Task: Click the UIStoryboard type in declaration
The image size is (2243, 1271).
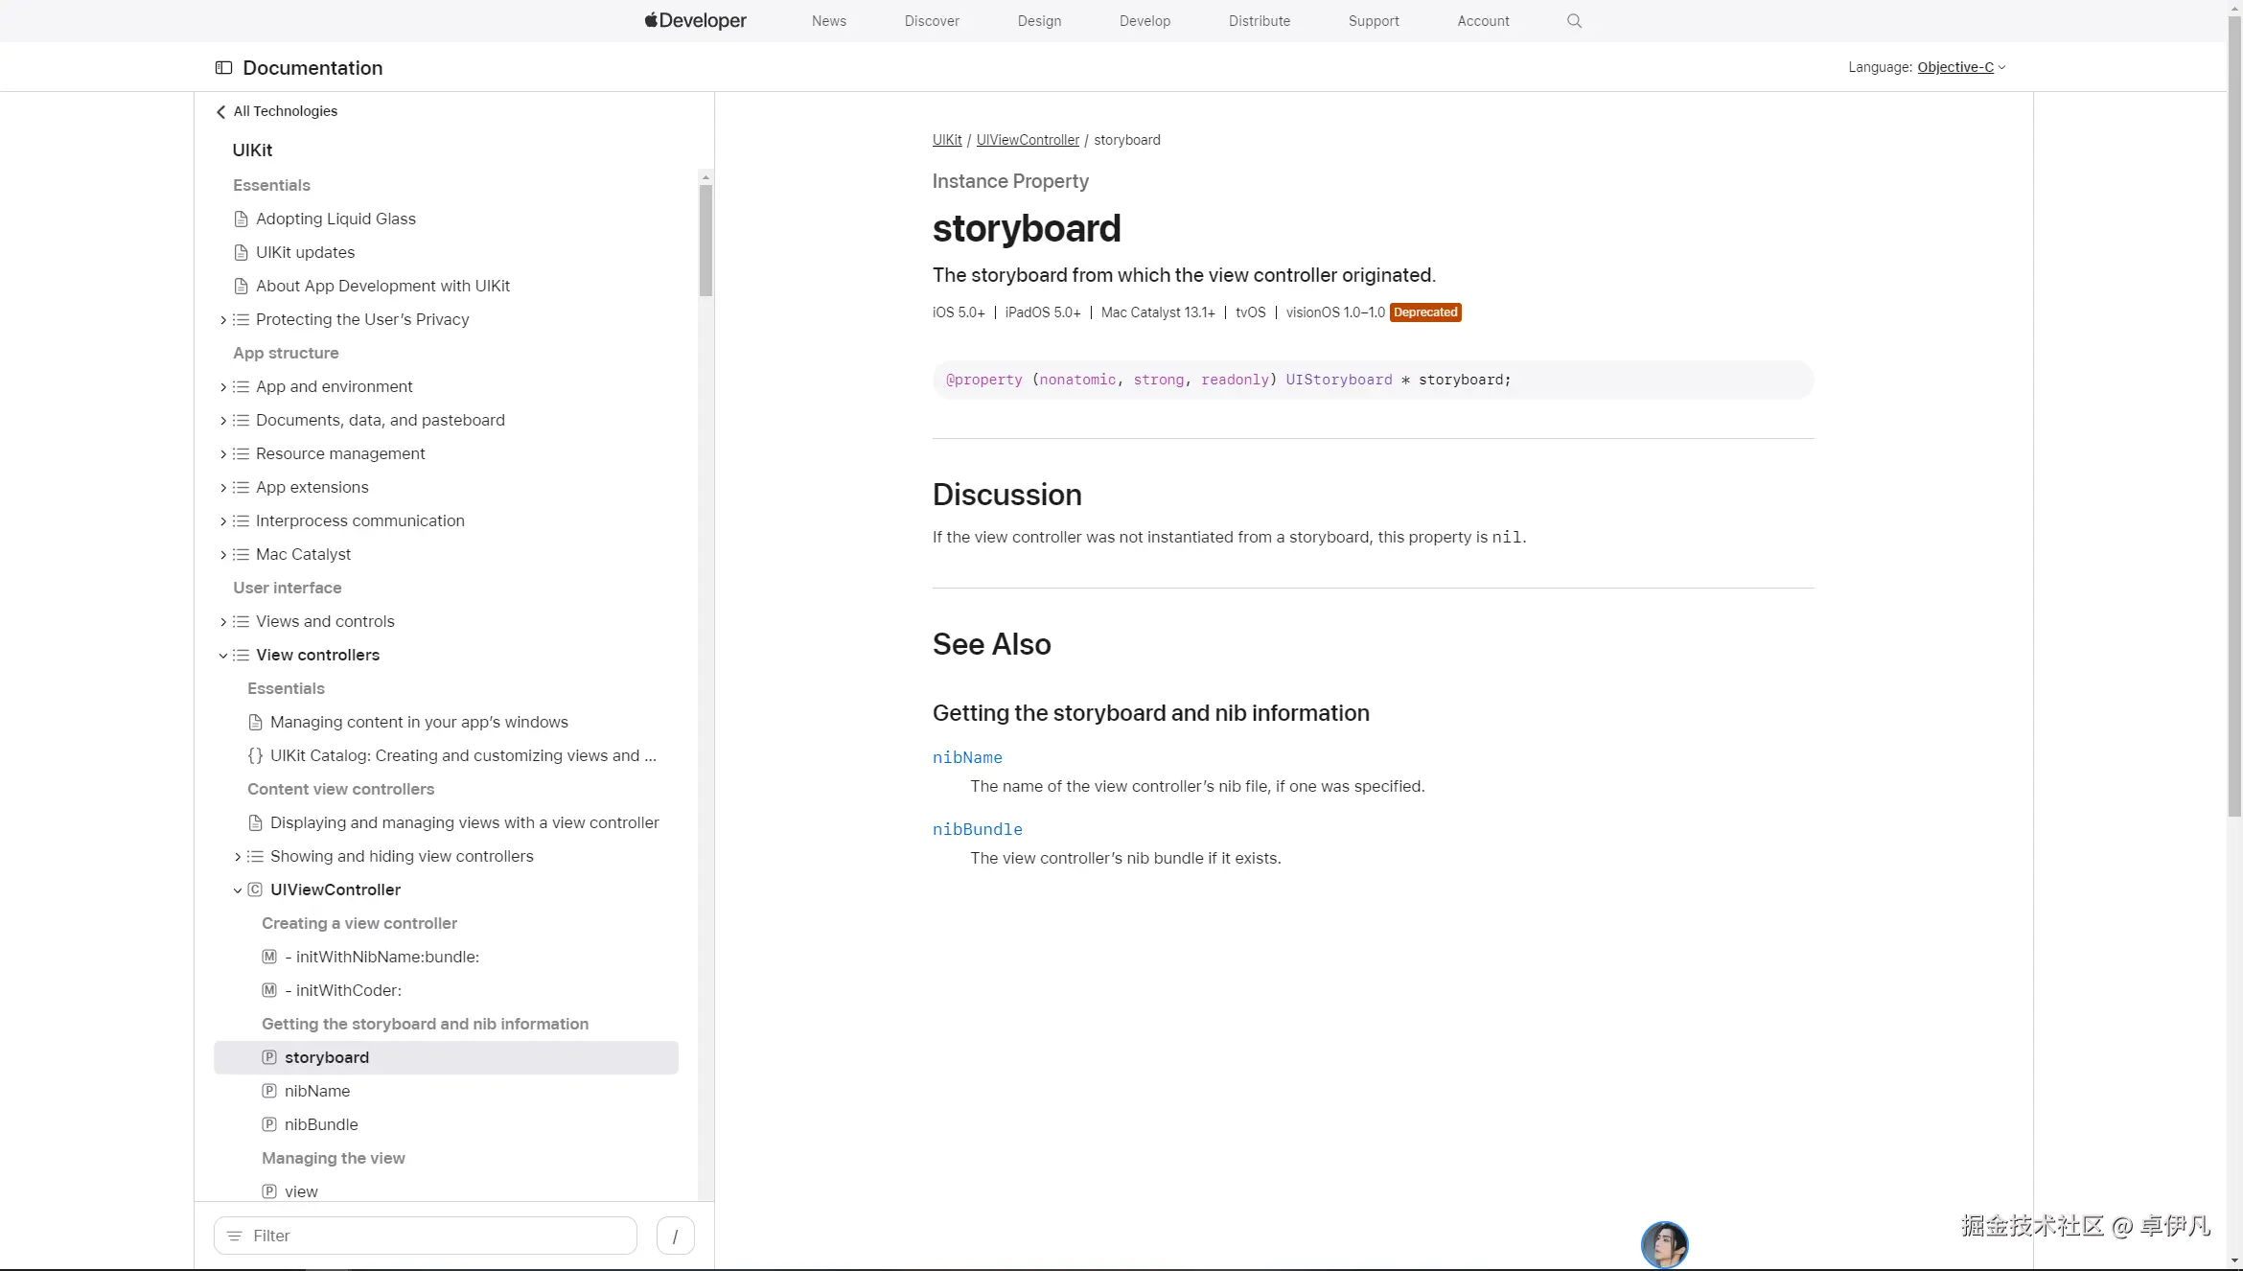Action: [x=1339, y=380]
